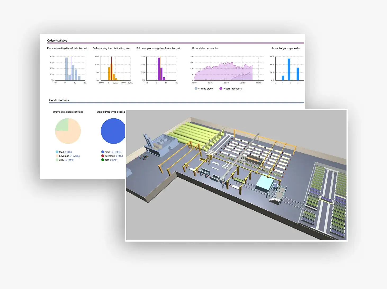
Task: Select the Orders statistics section heading
Action: point(57,41)
